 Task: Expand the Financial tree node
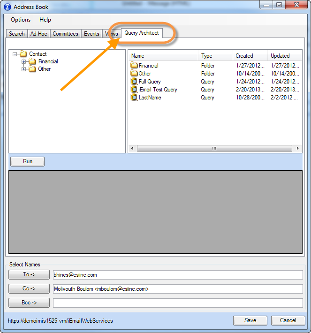click(24, 61)
